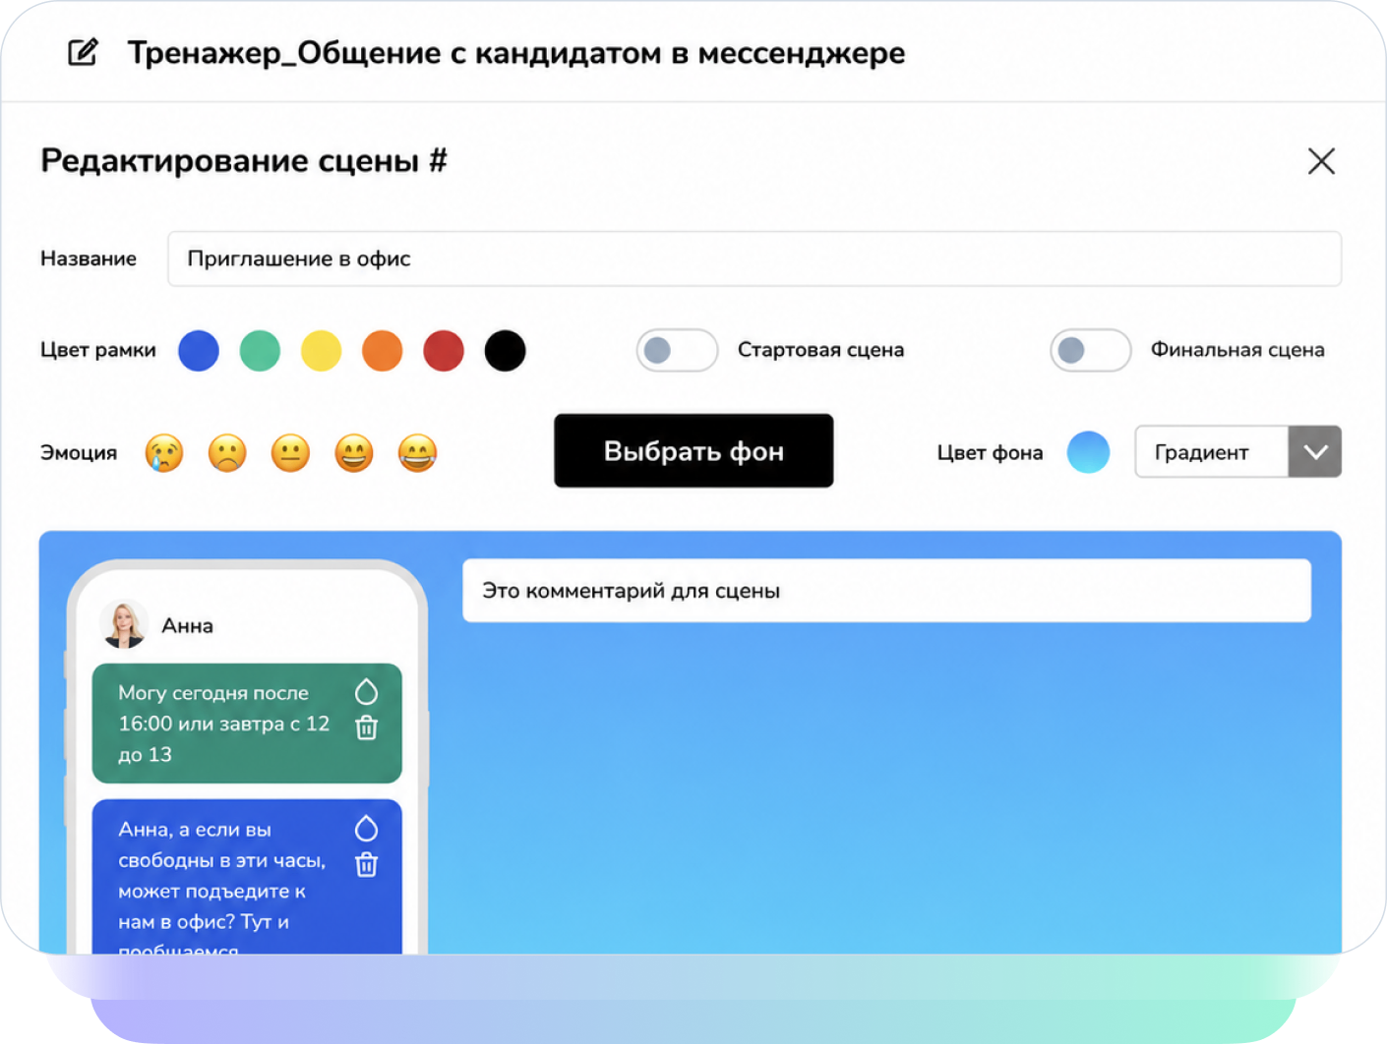Image resolution: width=1387 pixels, height=1044 pixels.
Task: Pick the black frame color
Action: [x=505, y=351]
